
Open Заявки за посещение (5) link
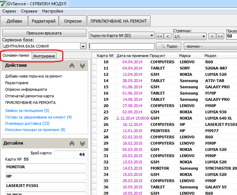(27, 110)
